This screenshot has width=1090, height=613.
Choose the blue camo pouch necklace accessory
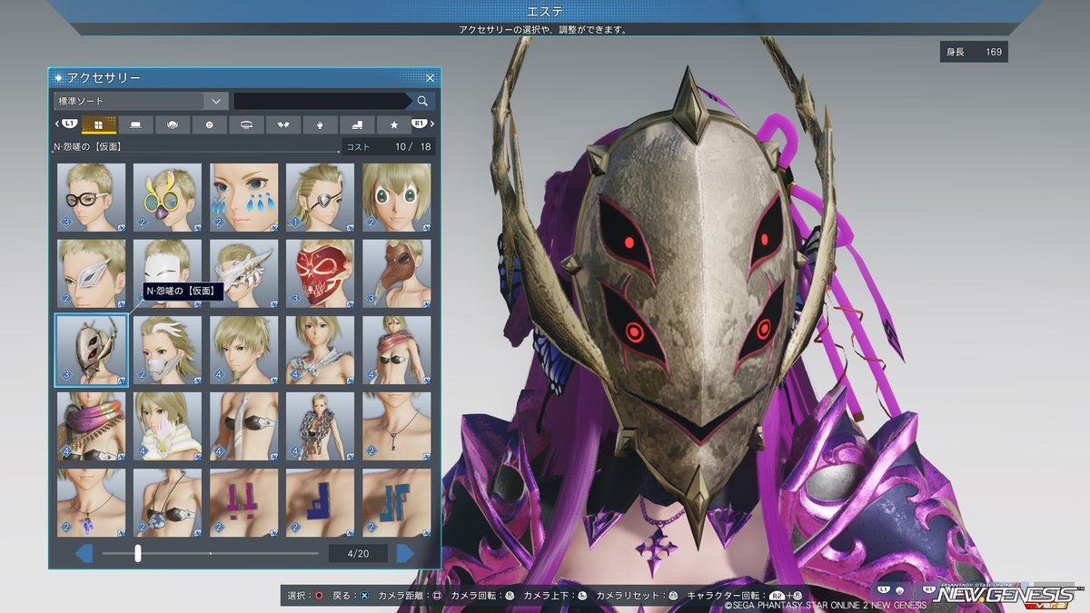[167, 502]
